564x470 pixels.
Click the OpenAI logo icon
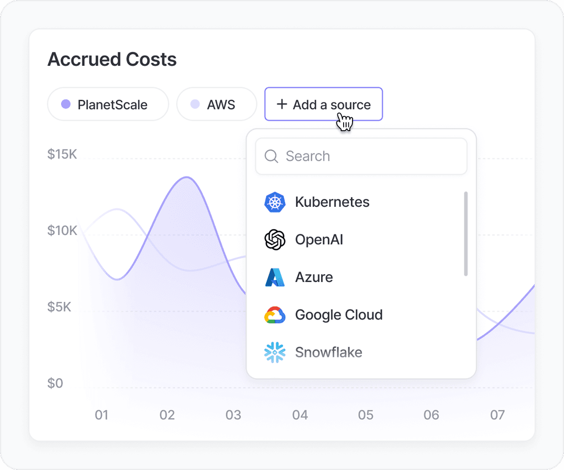[275, 240]
